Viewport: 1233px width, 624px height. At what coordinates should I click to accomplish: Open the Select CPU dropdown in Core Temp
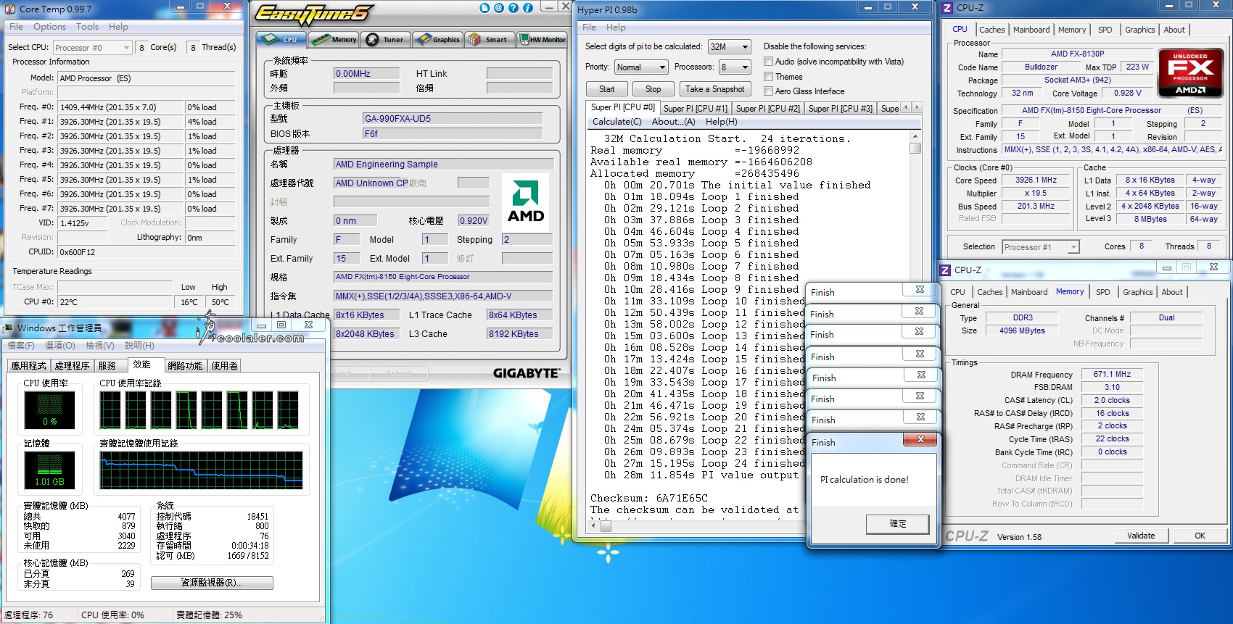pyautogui.click(x=92, y=48)
